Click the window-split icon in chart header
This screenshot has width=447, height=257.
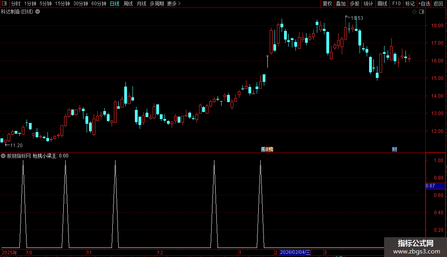click(422, 12)
